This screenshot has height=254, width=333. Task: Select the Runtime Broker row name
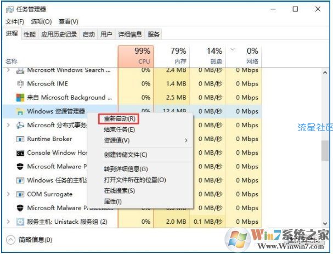[x=49, y=139]
